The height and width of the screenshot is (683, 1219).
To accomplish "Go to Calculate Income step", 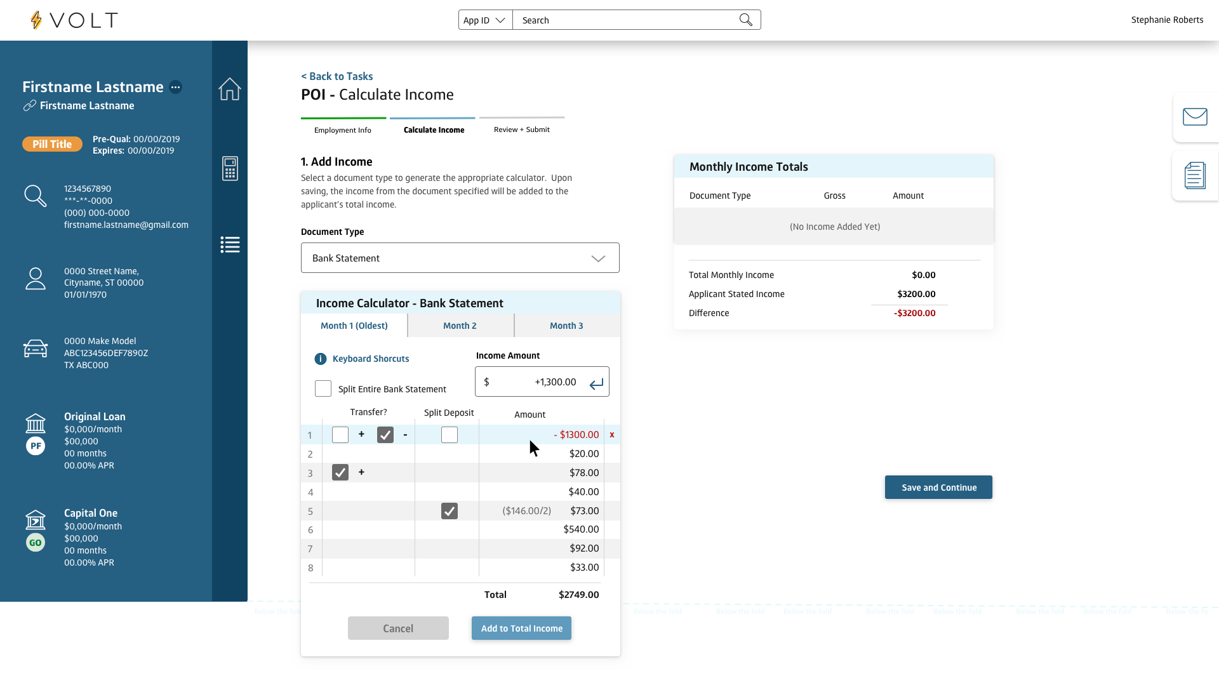I will [x=434, y=129].
